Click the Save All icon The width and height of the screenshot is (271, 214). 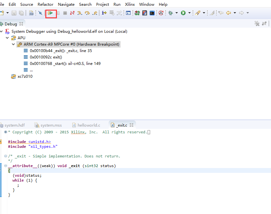(21, 13)
